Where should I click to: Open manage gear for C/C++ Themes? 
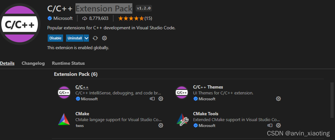click(x=278, y=99)
